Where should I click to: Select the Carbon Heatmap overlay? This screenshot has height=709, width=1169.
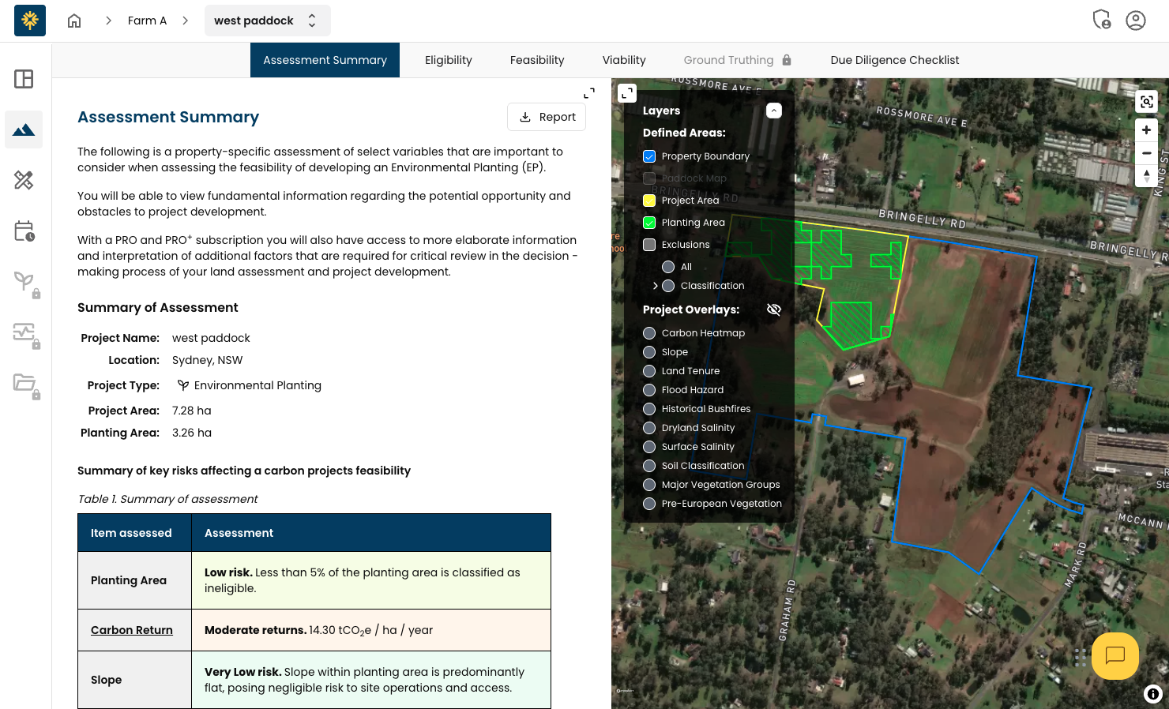(x=649, y=333)
